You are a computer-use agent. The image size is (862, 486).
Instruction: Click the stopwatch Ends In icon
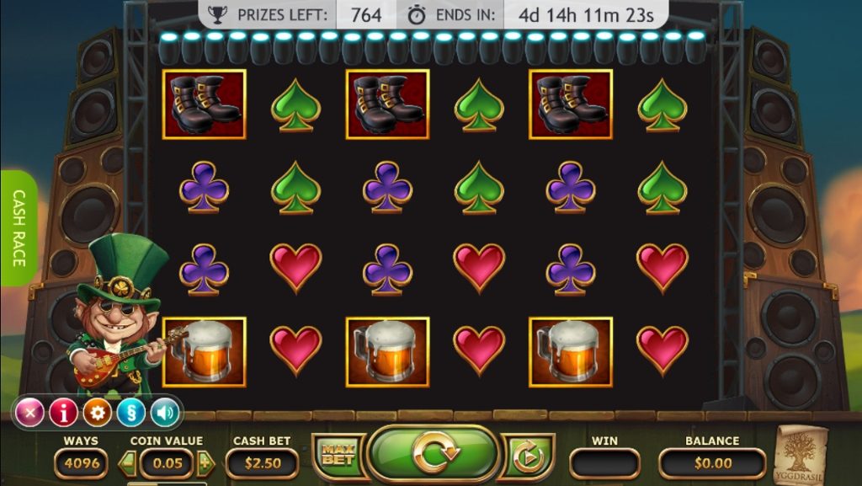coord(416,15)
